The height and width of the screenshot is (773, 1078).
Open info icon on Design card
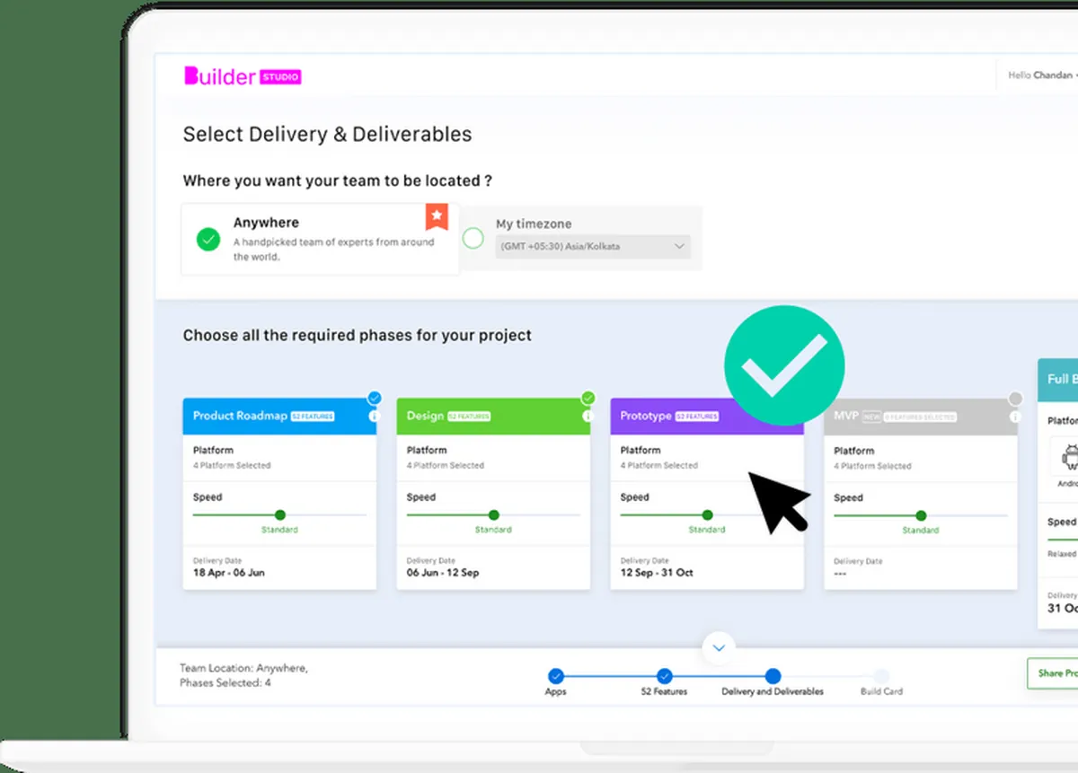(588, 416)
